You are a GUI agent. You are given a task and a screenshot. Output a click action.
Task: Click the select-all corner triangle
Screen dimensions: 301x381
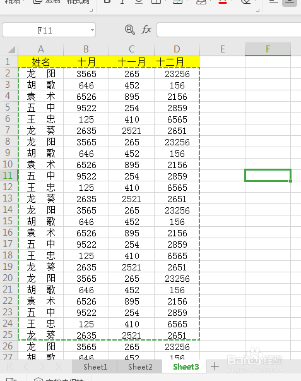11,49
